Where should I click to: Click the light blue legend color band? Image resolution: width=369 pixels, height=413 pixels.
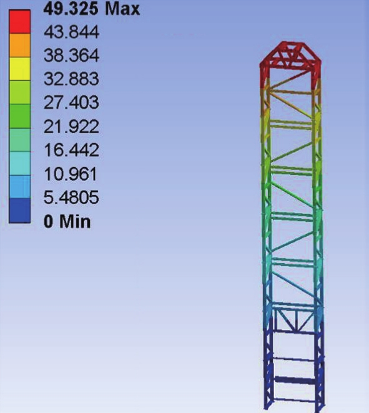coord(20,187)
